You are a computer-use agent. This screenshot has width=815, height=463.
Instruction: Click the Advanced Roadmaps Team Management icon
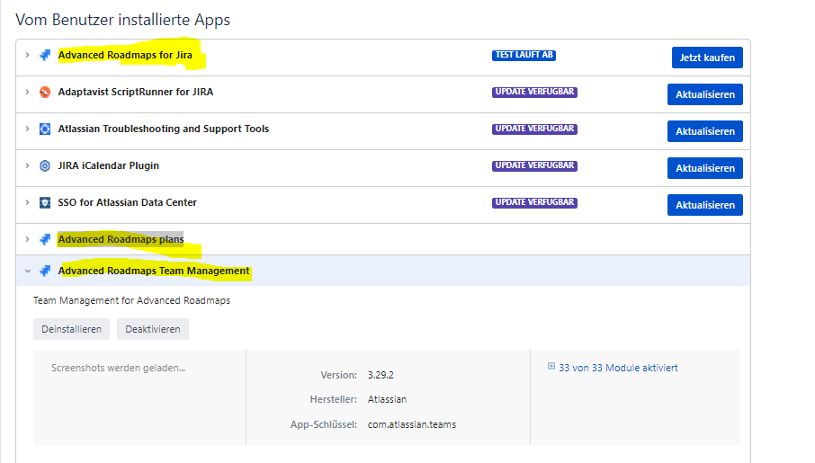tap(45, 271)
